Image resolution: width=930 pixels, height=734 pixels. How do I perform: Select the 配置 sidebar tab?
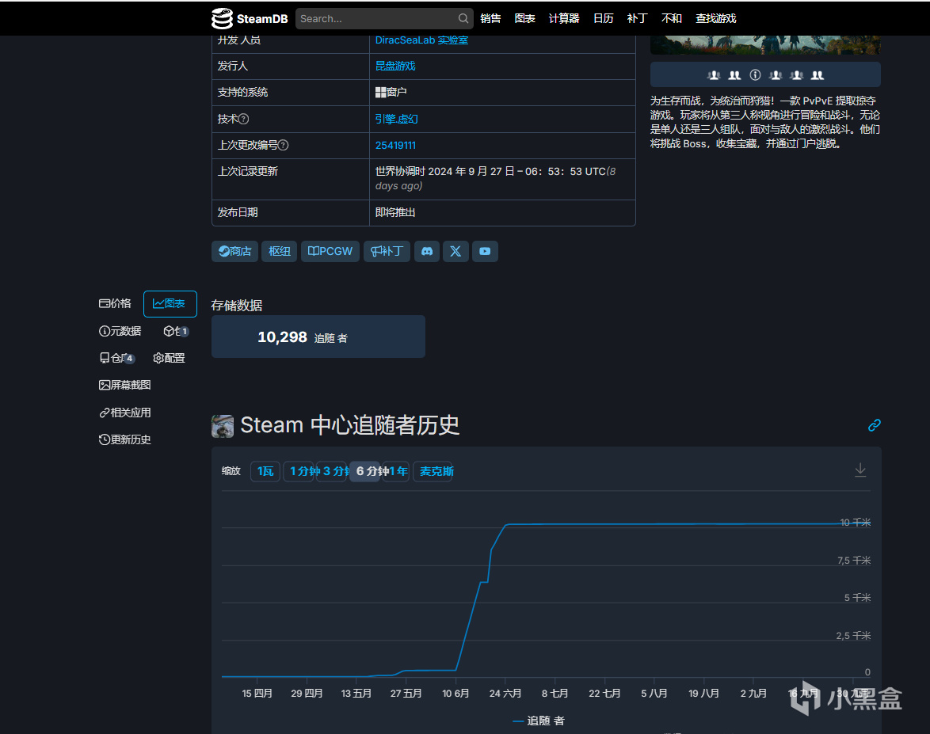pos(169,358)
